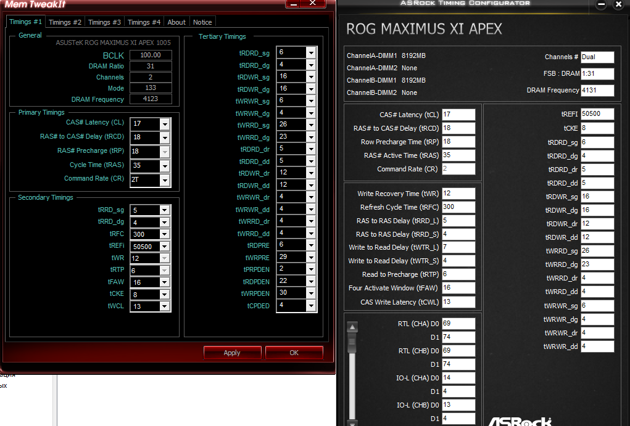Minimize the Mem TweakIt window
This screenshot has height=426, width=630.
[x=294, y=4]
